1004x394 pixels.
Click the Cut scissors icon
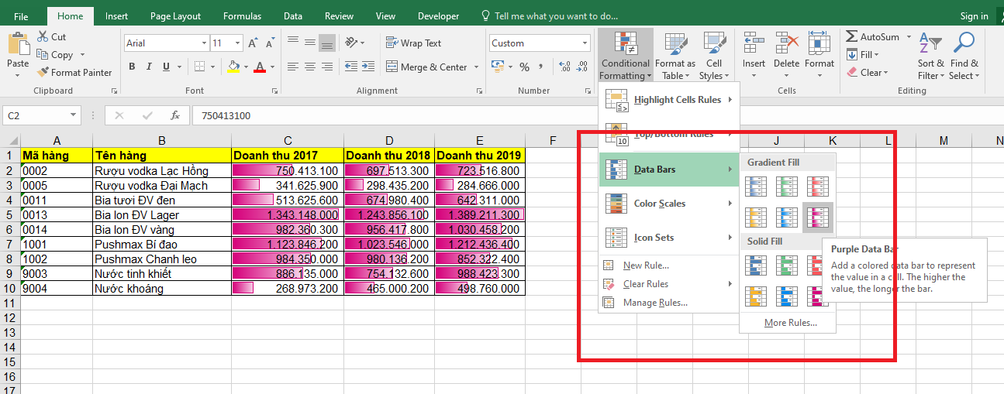42,37
